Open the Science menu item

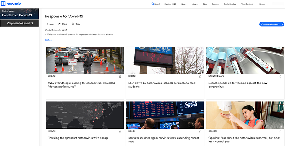pos(215,4)
